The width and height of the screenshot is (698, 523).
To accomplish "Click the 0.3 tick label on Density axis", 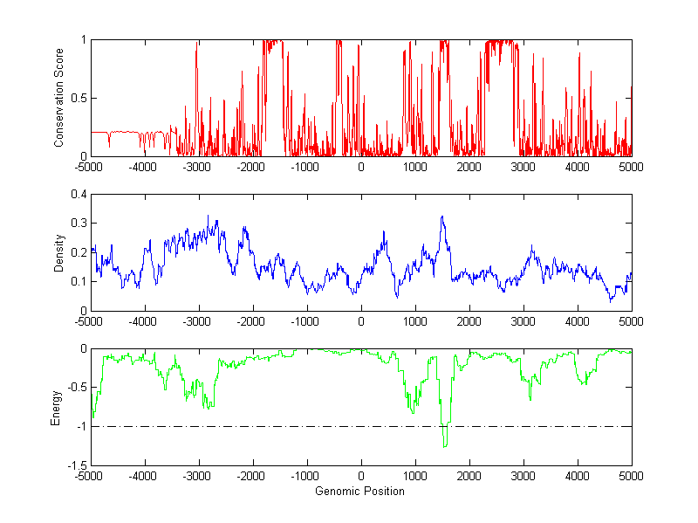I will pos(78,224).
